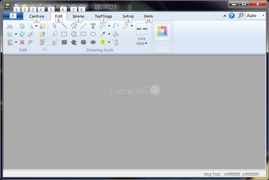Select the Cut scissors icon
Screen dimensions: 269x180
pos(10,26)
